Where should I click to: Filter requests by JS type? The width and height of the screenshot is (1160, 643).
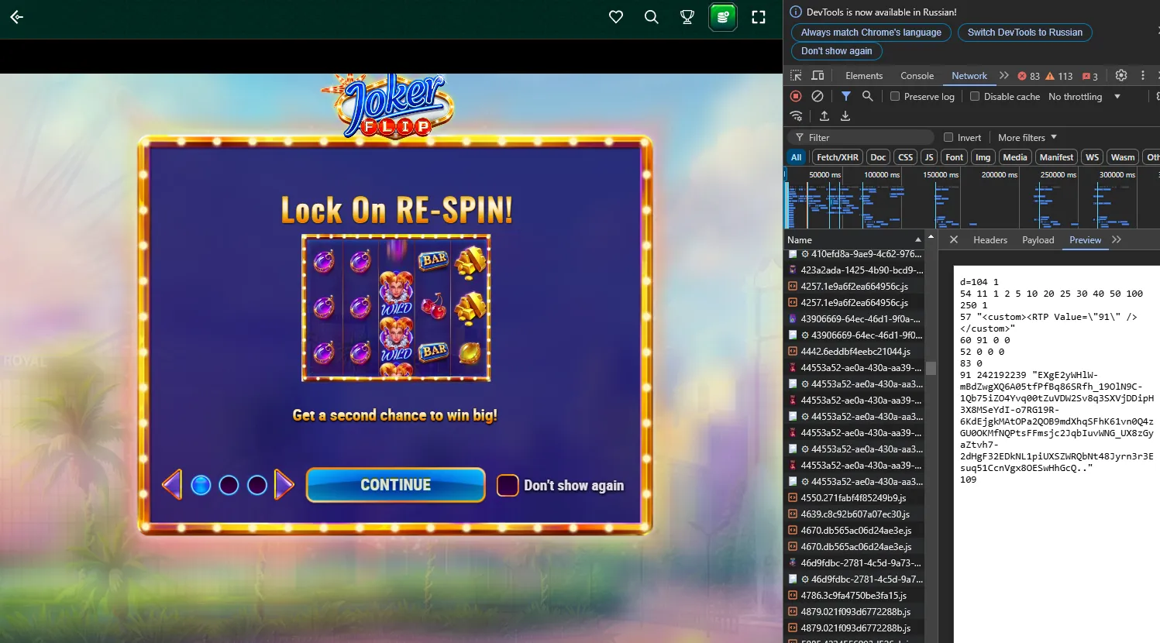click(x=929, y=157)
